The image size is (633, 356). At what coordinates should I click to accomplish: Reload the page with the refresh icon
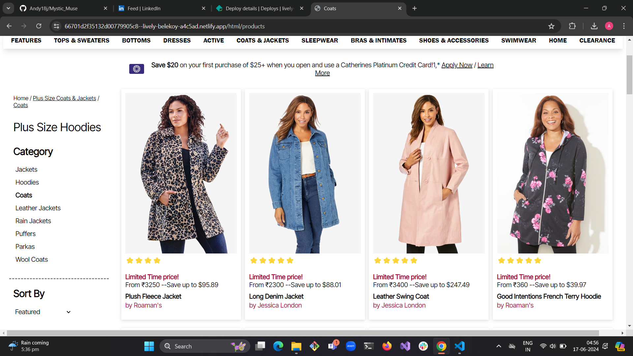coord(39,26)
